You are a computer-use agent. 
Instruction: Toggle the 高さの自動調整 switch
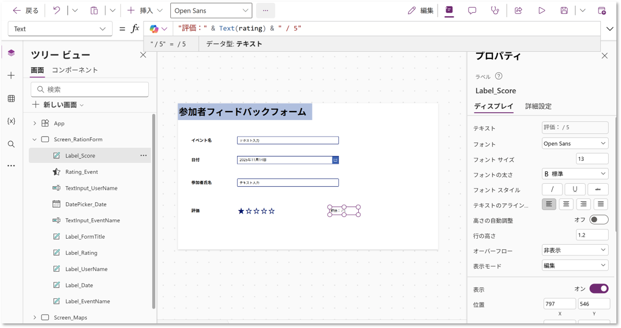click(x=598, y=220)
